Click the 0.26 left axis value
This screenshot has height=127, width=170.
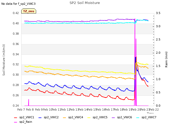coord(16,95)
